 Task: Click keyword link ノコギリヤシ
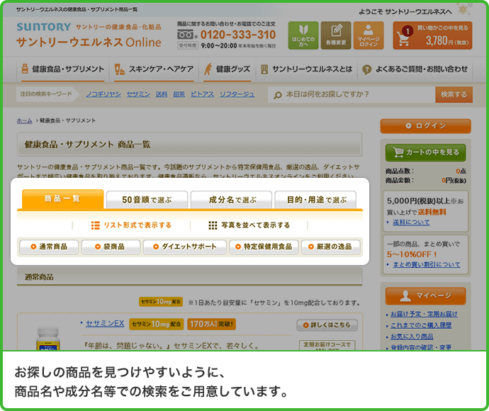tap(103, 94)
